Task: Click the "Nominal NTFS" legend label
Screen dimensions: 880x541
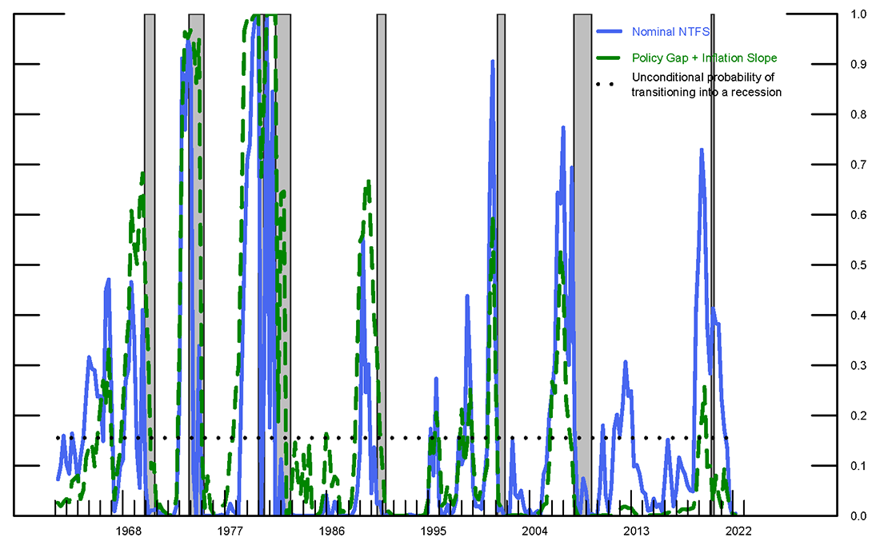Action: click(x=670, y=32)
